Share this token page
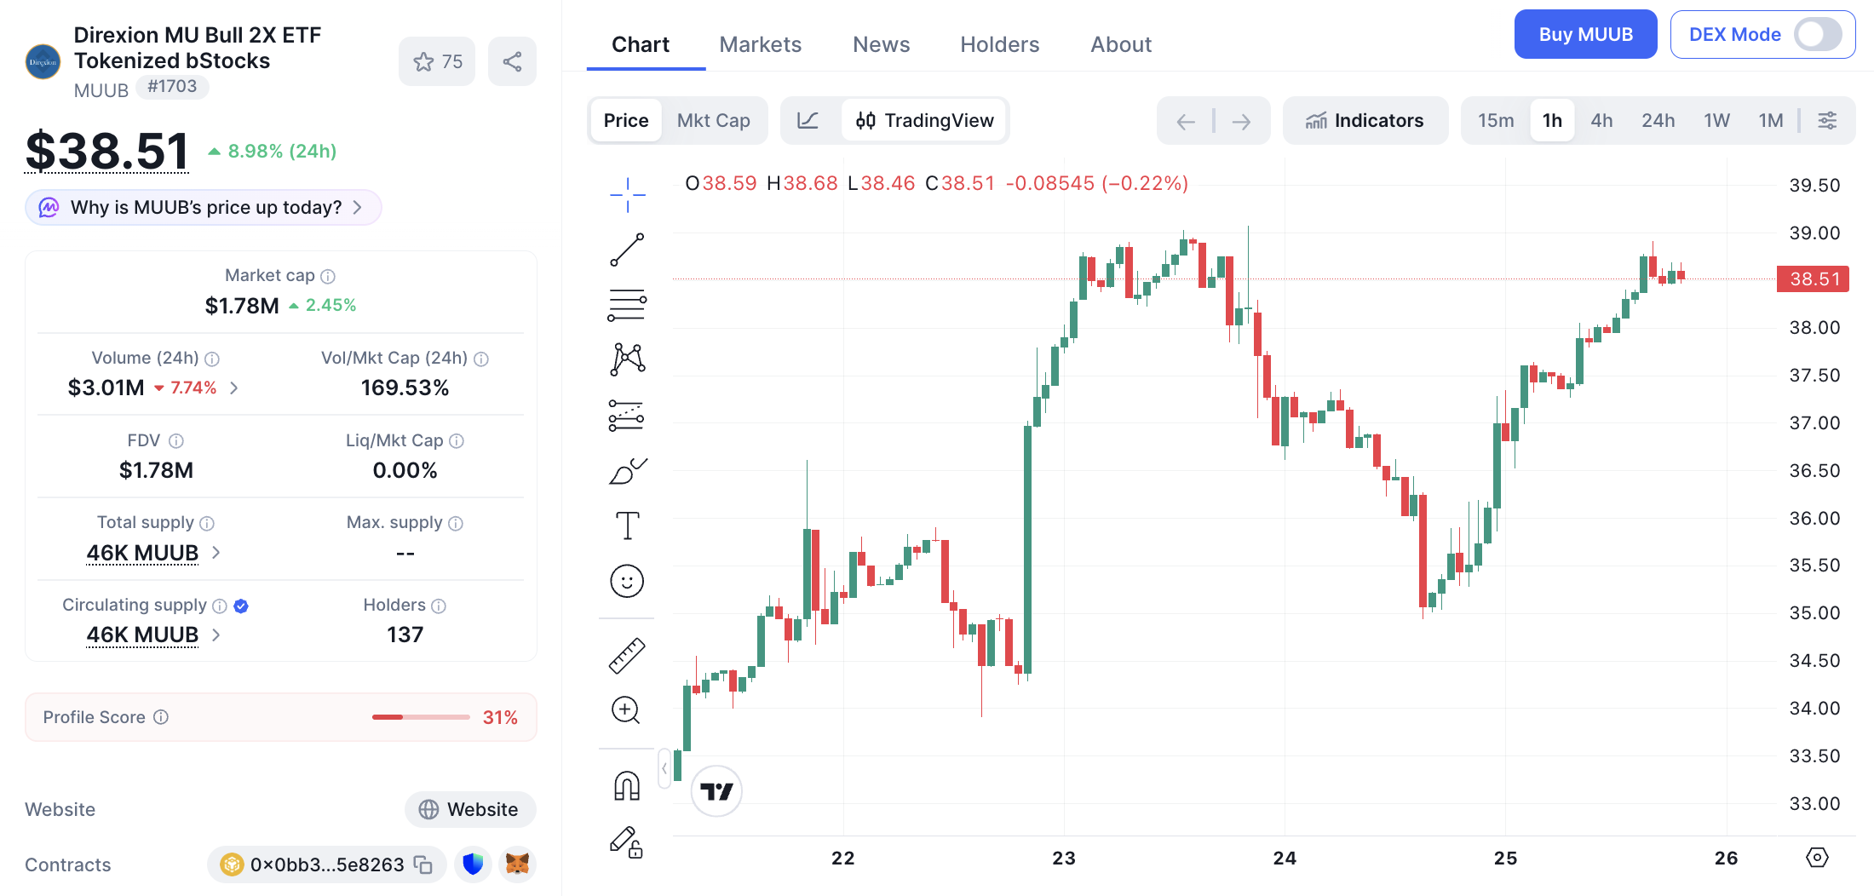Image resolution: width=1874 pixels, height=896 pixels. click(512, 61)
